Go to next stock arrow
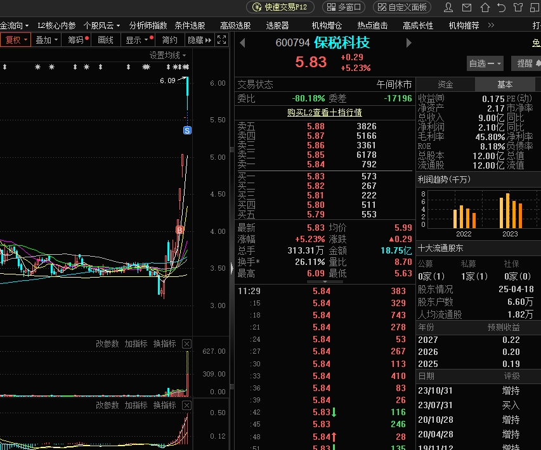Screen dimensions: 541x450 coord(409,43)
